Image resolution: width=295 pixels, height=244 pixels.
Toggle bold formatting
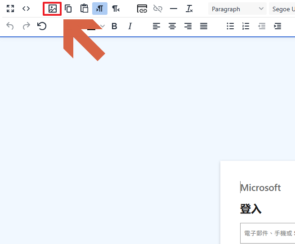point(114,26)
